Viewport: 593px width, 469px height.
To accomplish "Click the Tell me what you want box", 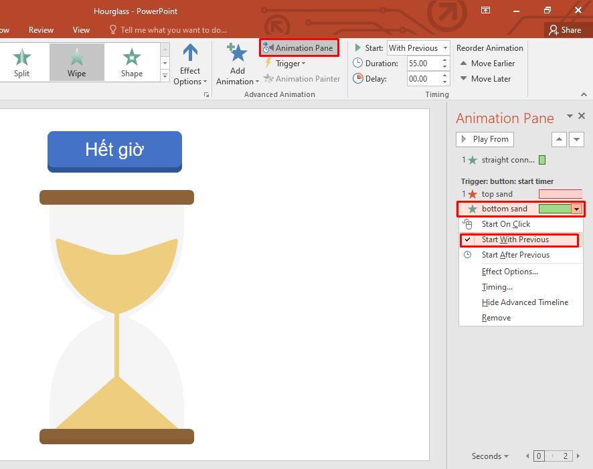I will [168, 29].
